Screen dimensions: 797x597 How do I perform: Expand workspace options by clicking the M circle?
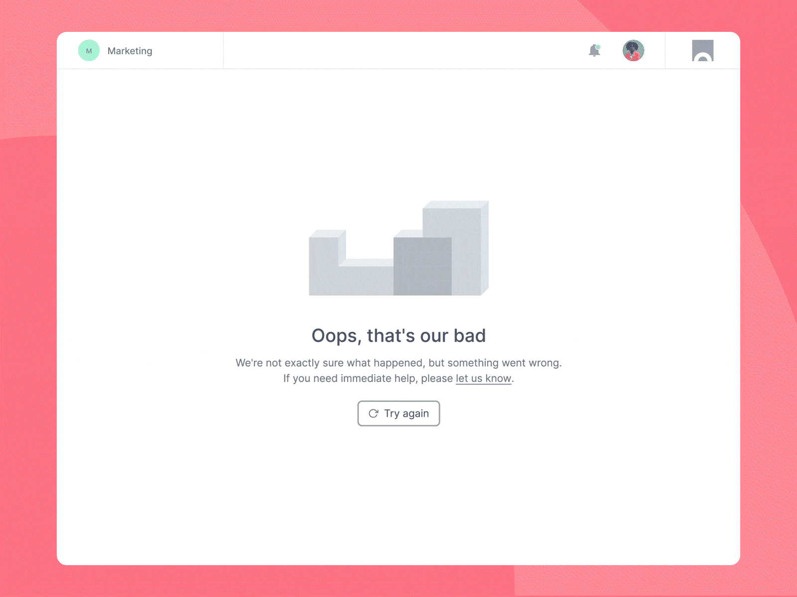[89, 50]
